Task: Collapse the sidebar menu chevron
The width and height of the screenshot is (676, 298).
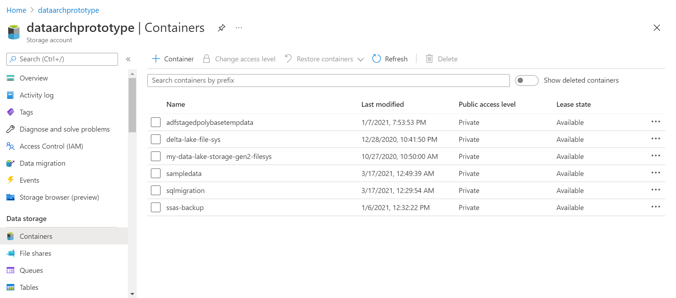Action: point(128,59)
